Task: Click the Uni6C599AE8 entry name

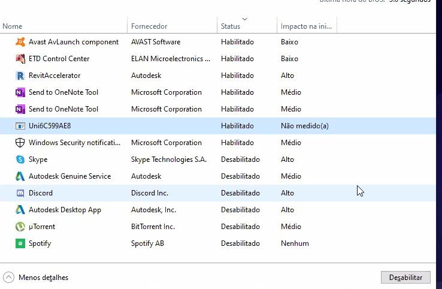Action: (x=50, y=126)
